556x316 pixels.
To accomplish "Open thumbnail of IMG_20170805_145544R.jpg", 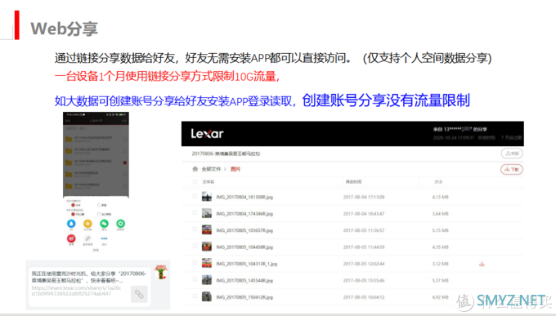I will (207, 280).
